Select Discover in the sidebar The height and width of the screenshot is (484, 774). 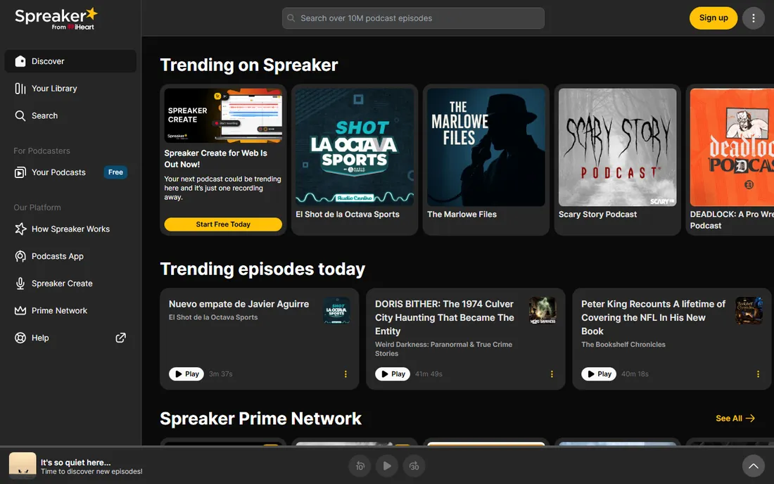pyautogui.click(x=70, y=61)
